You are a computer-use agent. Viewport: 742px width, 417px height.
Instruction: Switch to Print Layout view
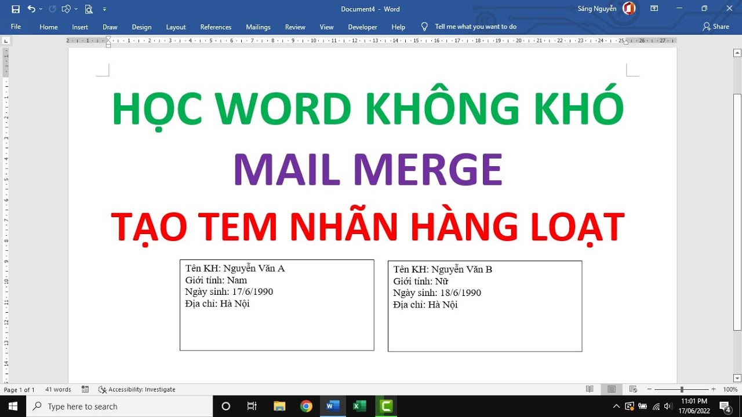point(612,389)
